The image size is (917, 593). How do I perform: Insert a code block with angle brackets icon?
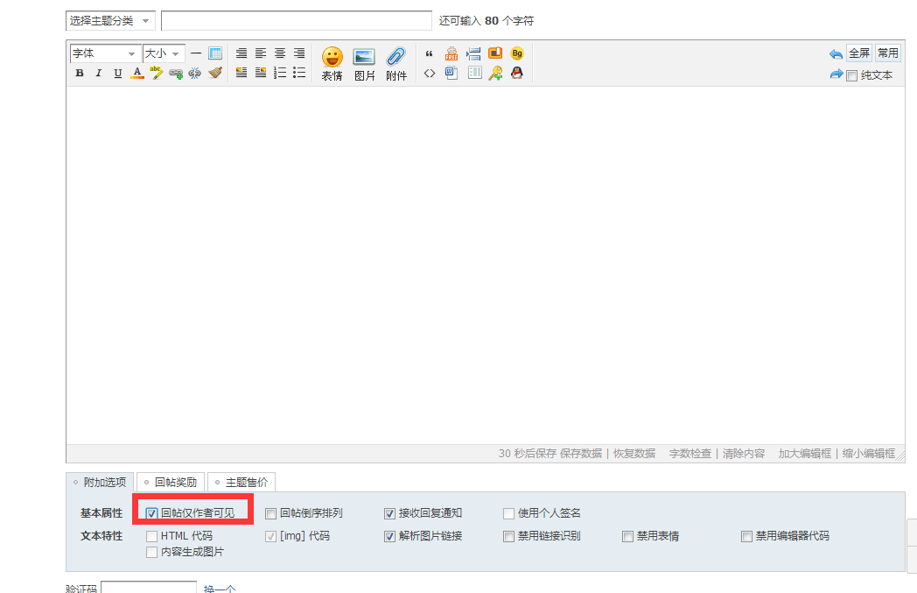tap(430, 74)
